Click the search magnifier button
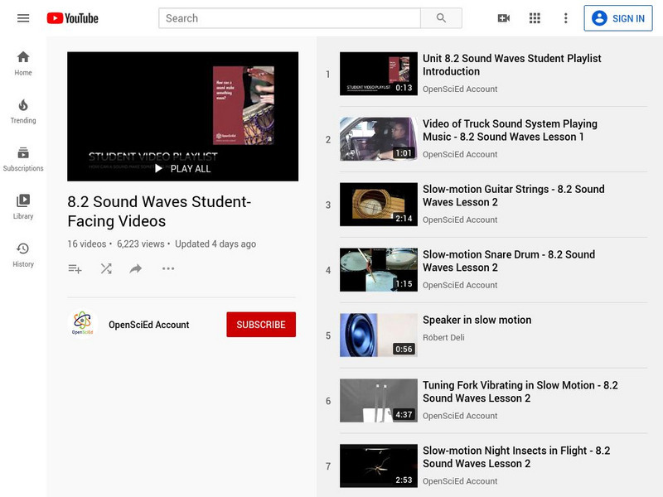Viewport: 663px width, 497px height. point(441,18)
